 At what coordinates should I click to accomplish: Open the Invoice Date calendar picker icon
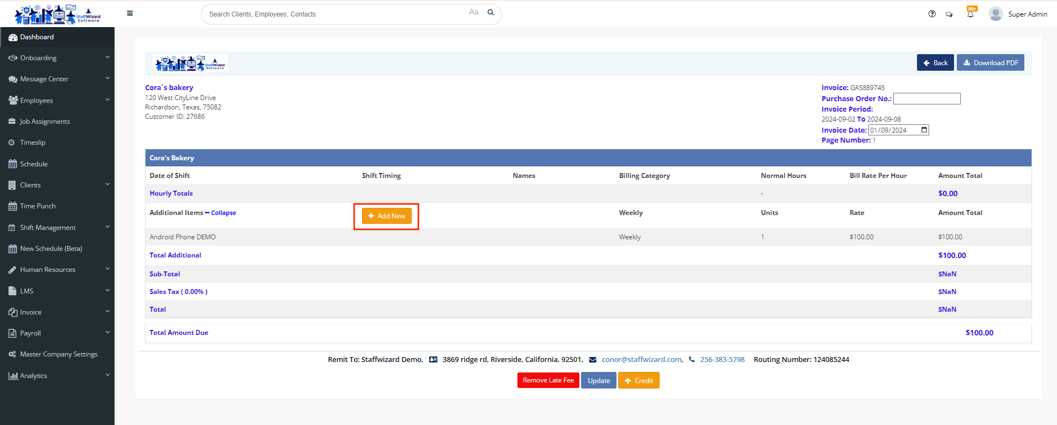(924, 130)
